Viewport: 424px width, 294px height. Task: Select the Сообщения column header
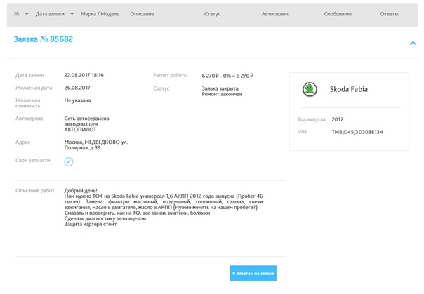(338, 14)
